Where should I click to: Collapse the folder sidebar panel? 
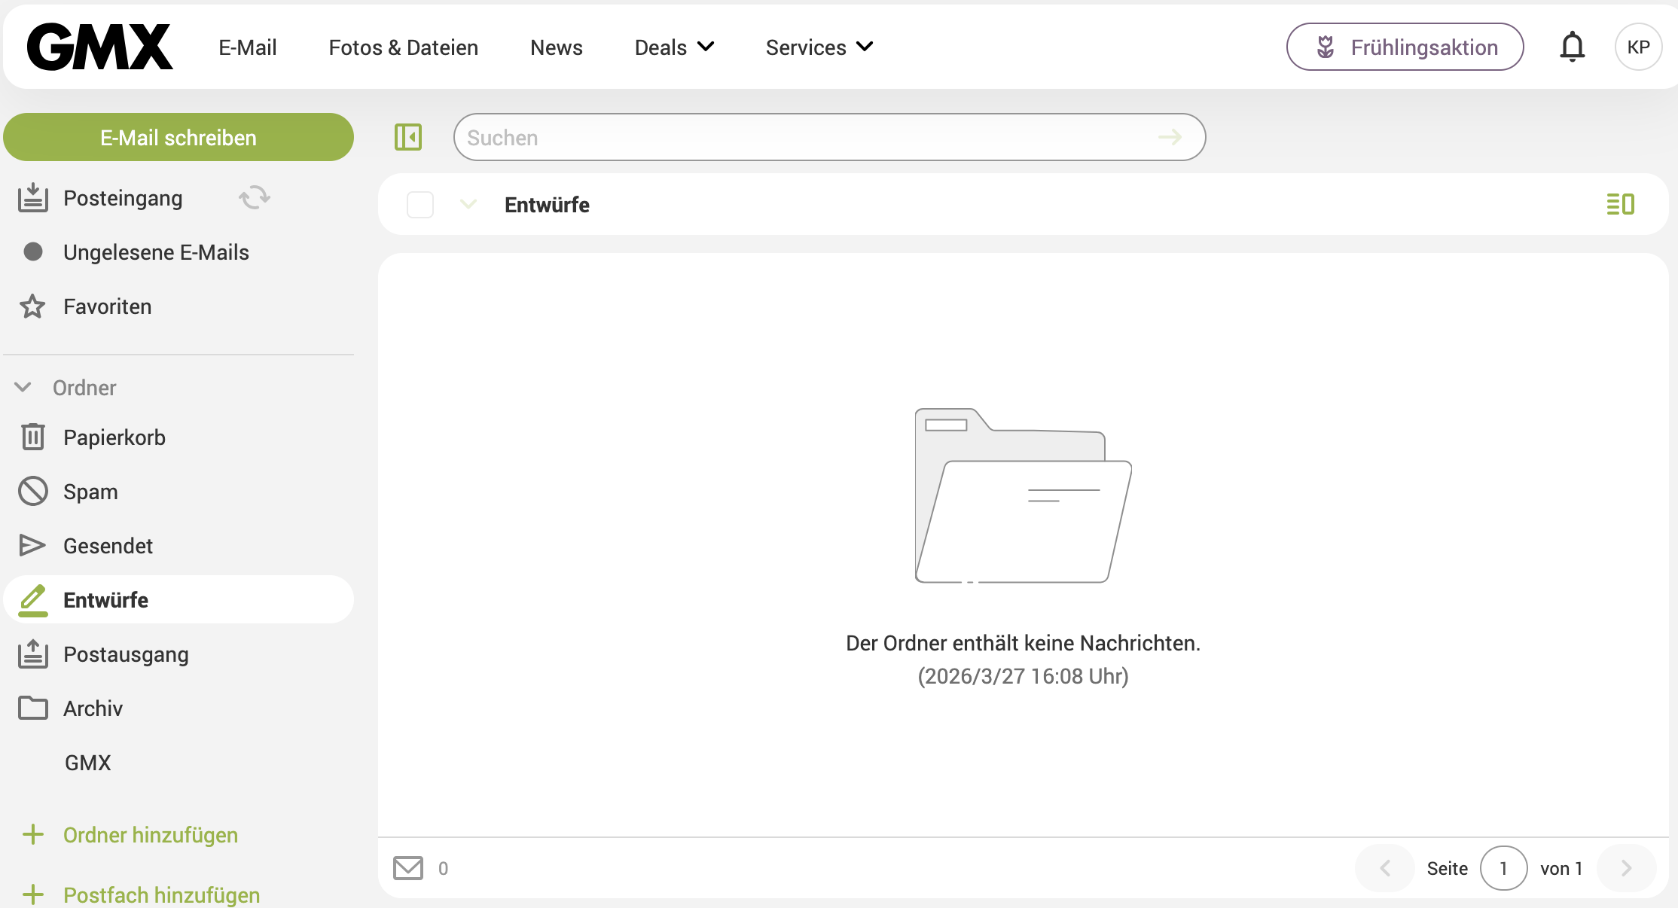(407, 137)
